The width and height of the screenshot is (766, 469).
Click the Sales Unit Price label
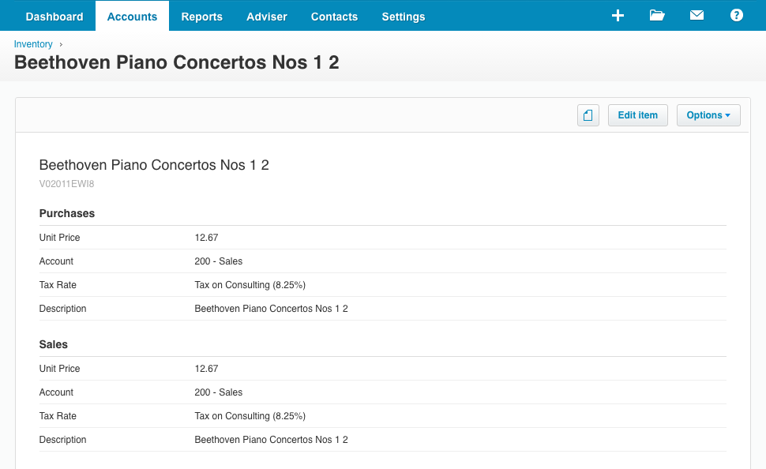coord(59,369)
